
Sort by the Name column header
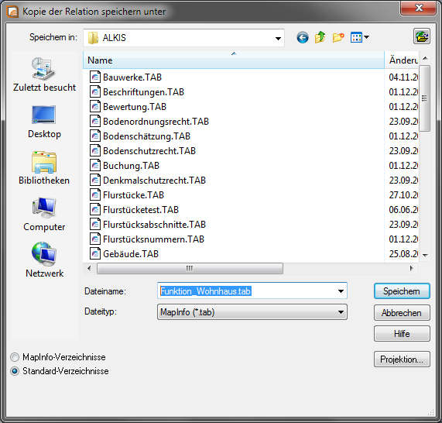click(x=234, y=60)
